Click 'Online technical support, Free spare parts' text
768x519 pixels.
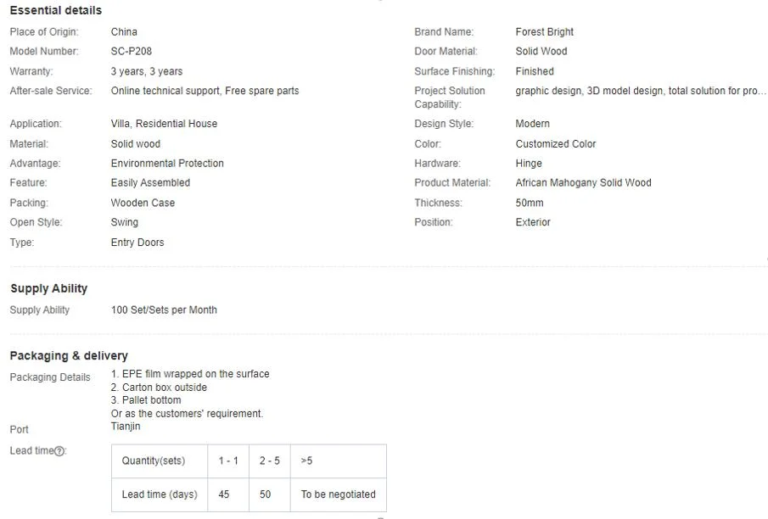[205, 91]
